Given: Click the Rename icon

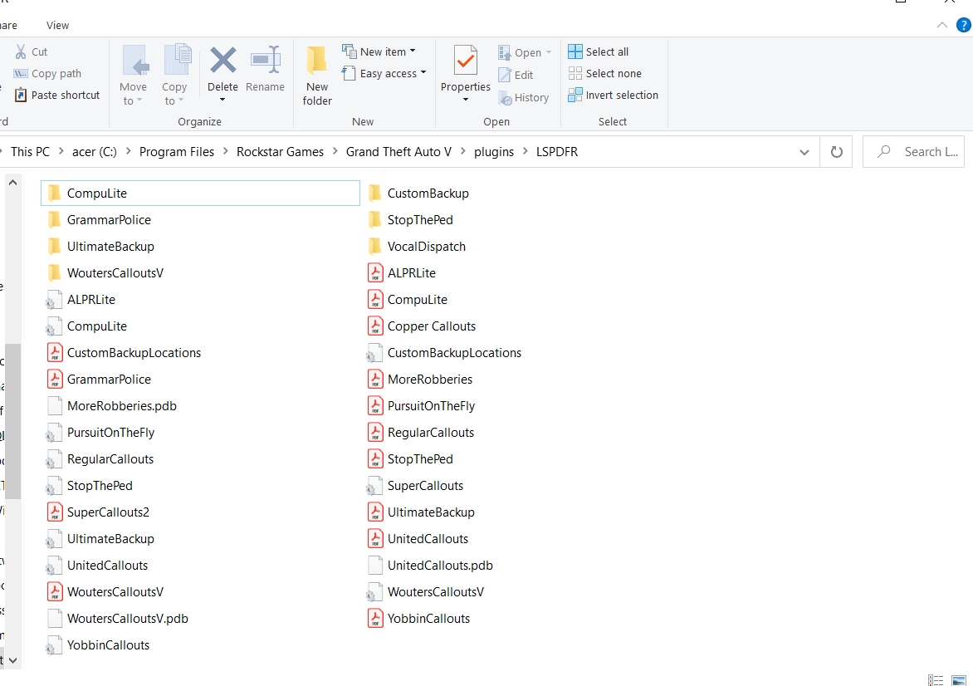Looking at the screenshot, I should (265, 61).
